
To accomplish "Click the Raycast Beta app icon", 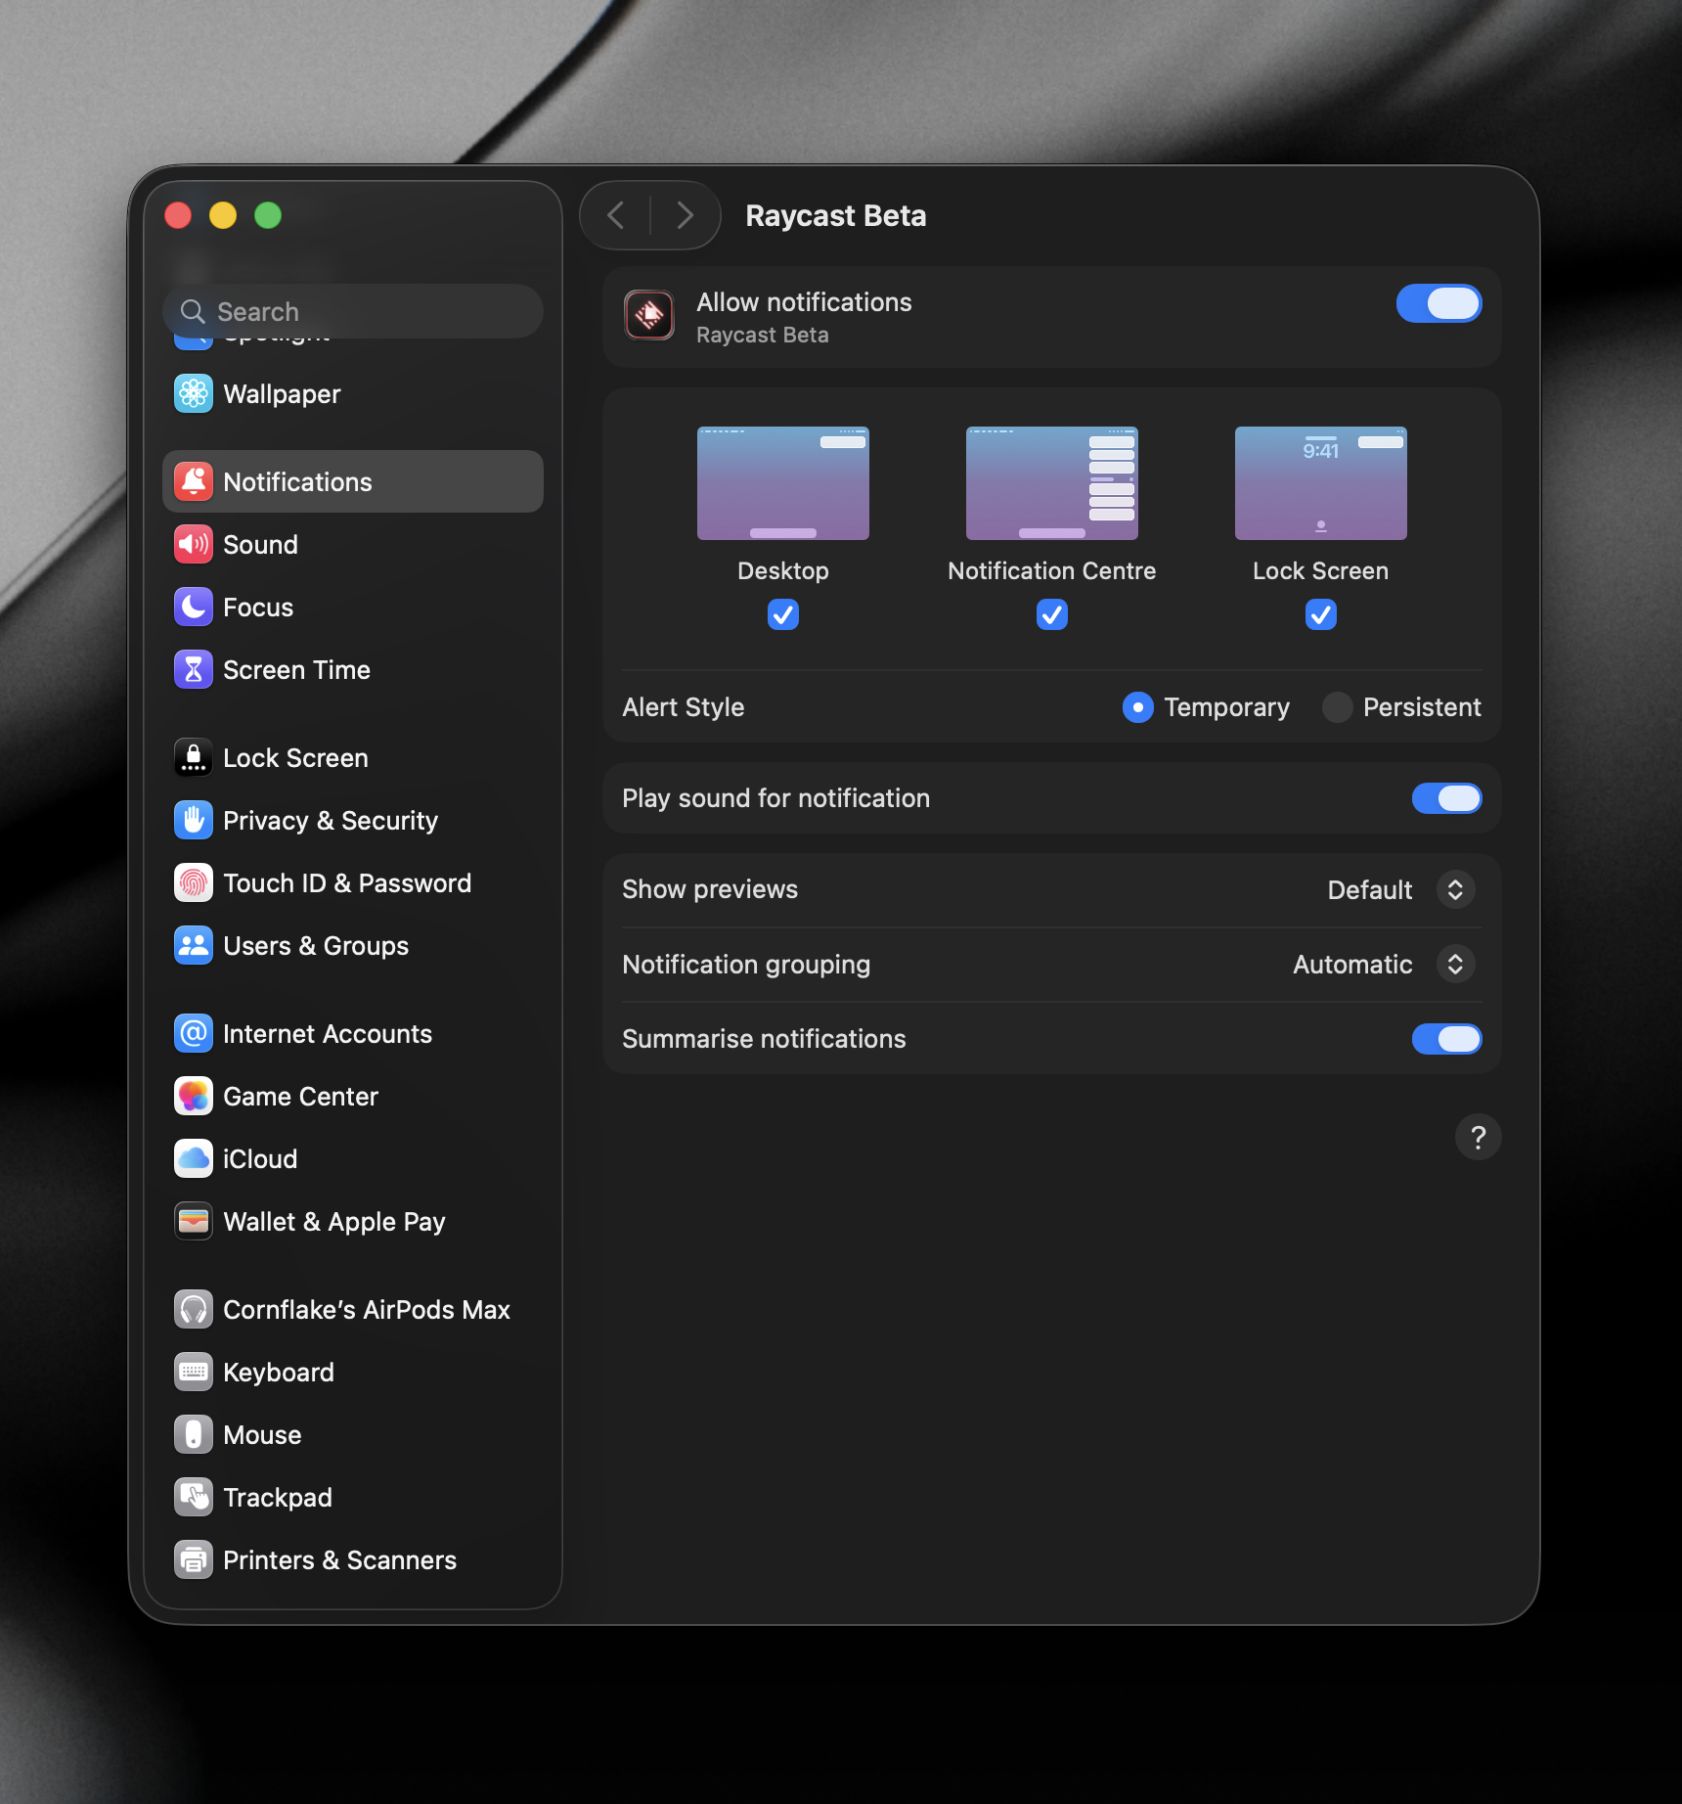I will click(649, 316).
